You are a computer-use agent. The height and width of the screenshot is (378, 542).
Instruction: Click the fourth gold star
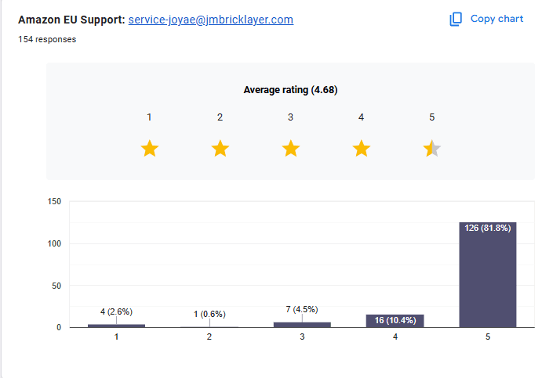[362, 149]
